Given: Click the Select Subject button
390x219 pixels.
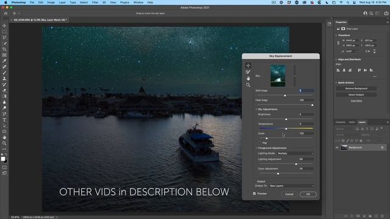Looking at the screenshot, I should click(356, 95).
